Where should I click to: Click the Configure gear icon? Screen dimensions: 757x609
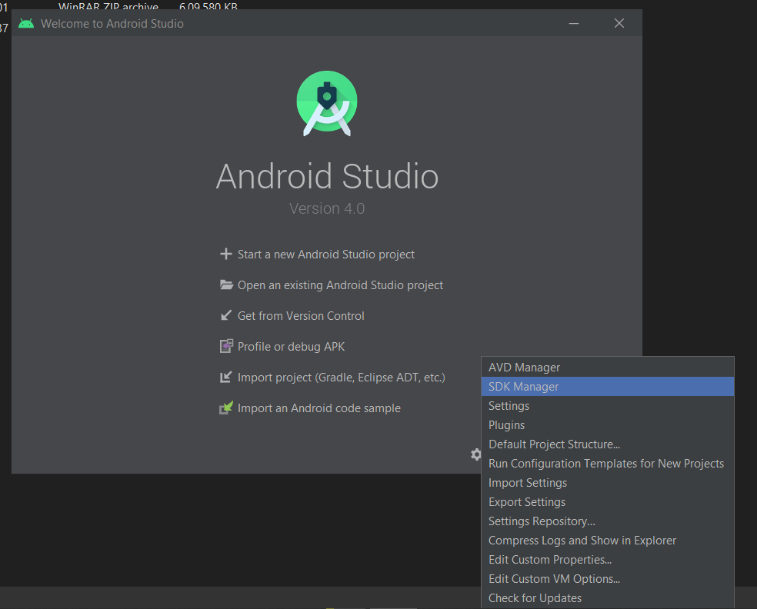(x=476, y=454)
